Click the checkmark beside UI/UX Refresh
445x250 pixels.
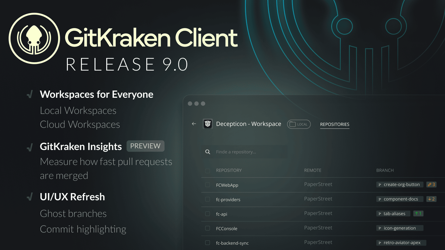[x=30, y=197]
